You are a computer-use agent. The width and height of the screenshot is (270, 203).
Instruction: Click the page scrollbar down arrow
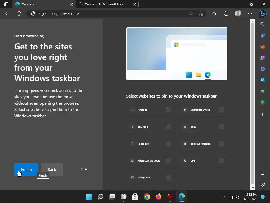click(253, 188)
